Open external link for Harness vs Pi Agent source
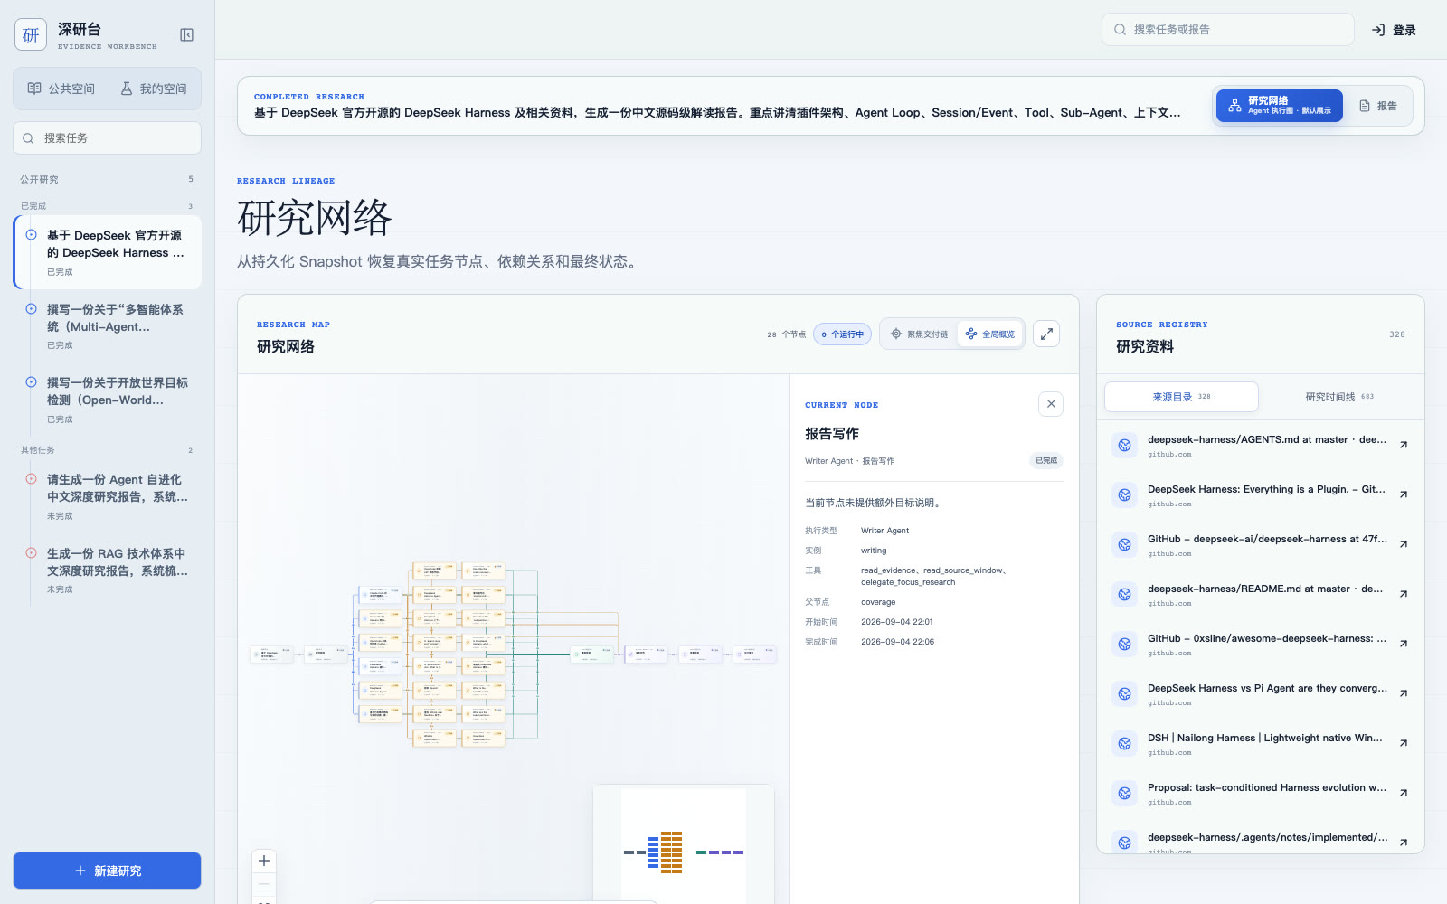 (x=1404, y=693)
